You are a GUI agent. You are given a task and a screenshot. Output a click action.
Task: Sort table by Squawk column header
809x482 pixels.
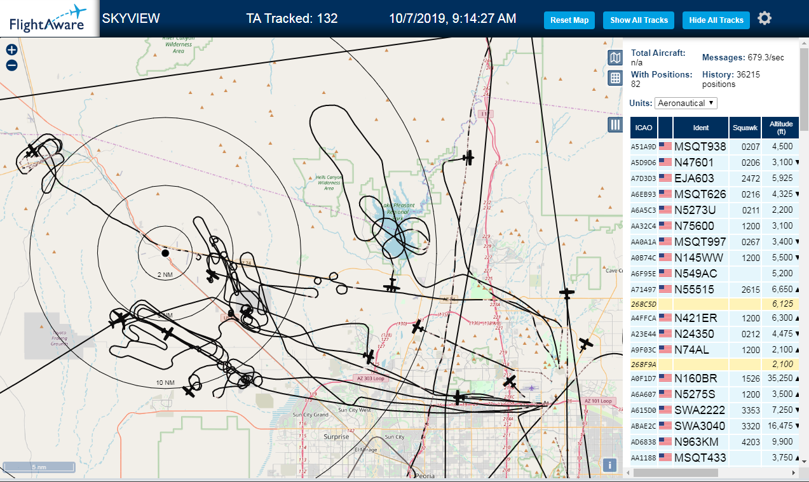[745, 128]
